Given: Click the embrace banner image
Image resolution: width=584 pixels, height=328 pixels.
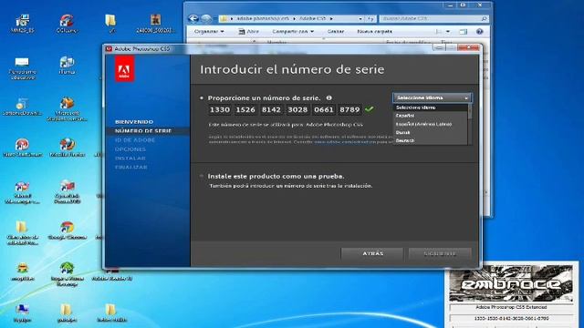Looking at the screenshot, I should (x=511, y=283).
